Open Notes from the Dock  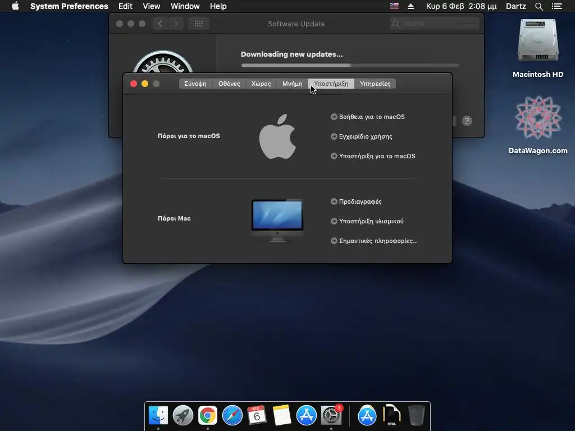coord(282,415)
